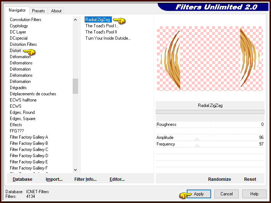Click the category list scroll down arrow

pos(75,170)
